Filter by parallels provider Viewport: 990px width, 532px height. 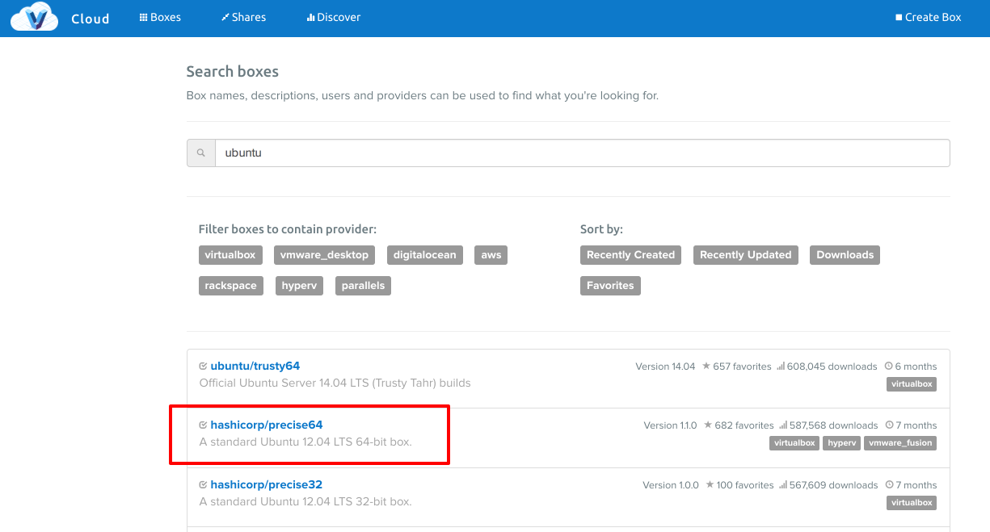coord(363,286)
